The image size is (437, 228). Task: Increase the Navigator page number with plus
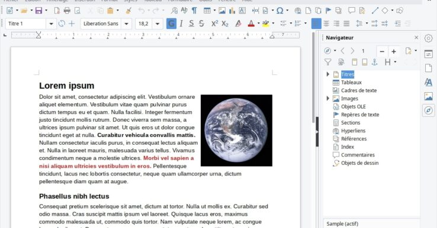click(x=394, y=51)
